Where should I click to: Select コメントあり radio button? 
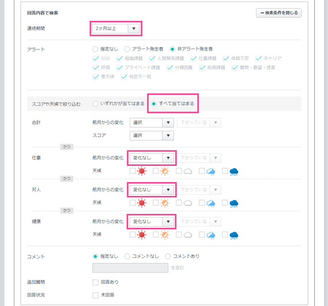(x=168, y=256)
